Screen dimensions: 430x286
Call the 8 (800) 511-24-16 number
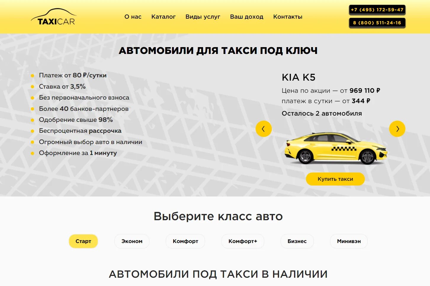pos(377,23)
